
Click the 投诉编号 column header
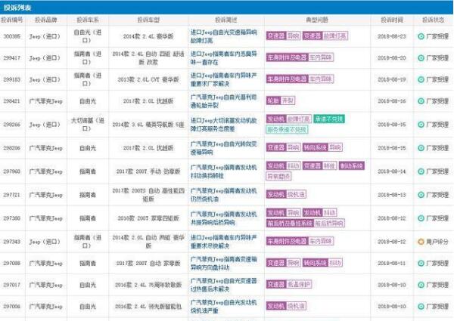pos(12,20)
